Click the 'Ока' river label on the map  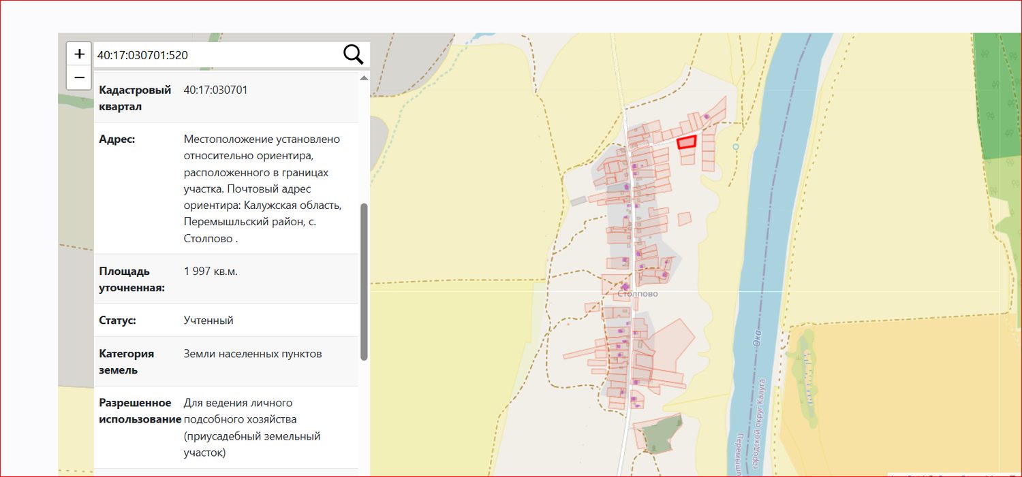756,338
